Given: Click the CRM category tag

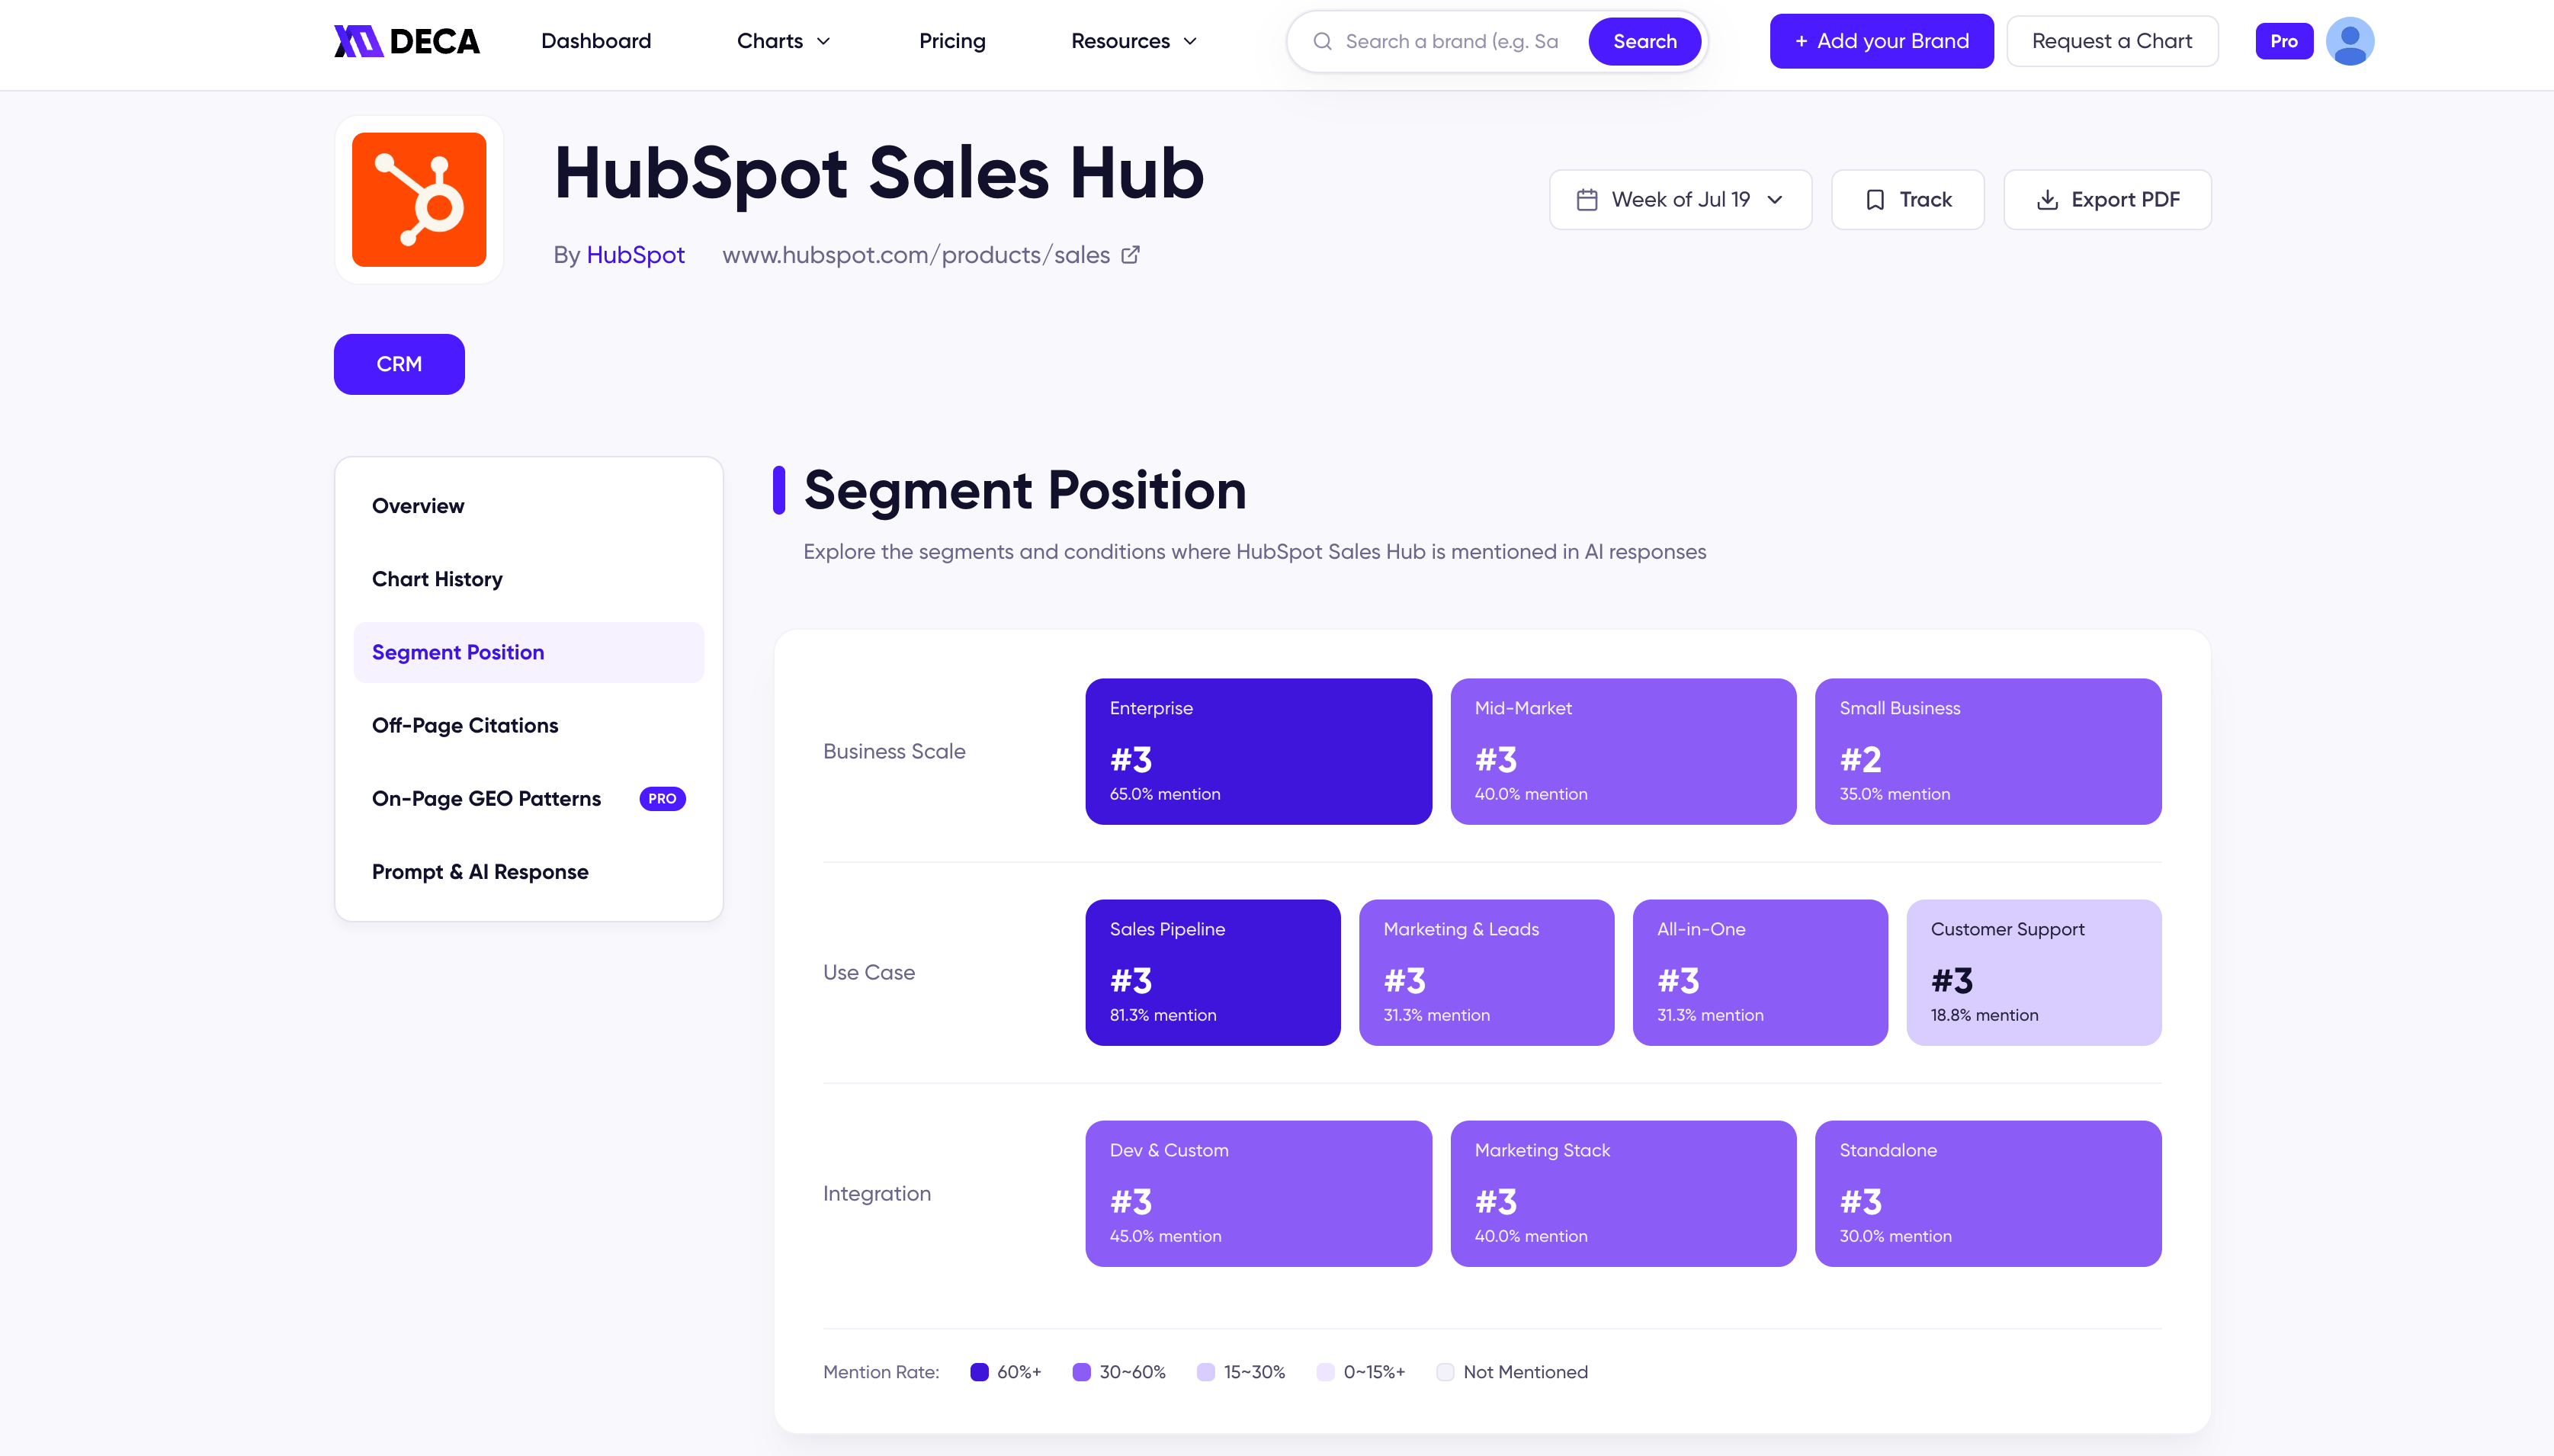Looking at the screenshot, I should coord(399,364).
